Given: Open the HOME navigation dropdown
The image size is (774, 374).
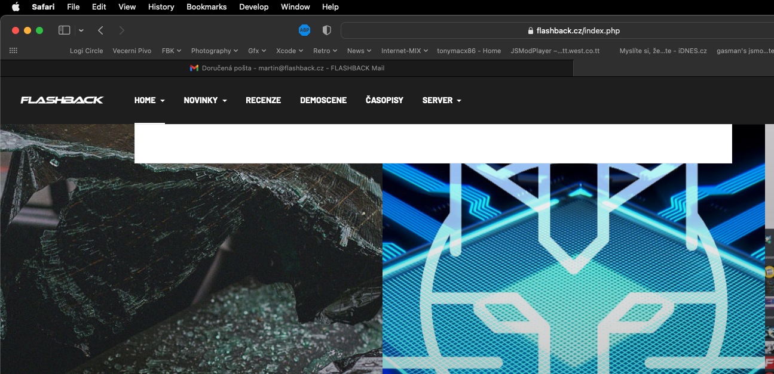Looking at the screenshot, I should click(149, 100).
